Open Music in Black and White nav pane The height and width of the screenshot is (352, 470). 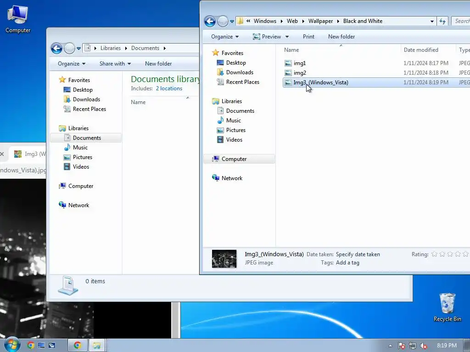click(234, 121)
